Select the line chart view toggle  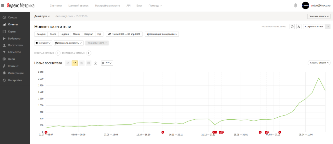[x=75, y=63]
